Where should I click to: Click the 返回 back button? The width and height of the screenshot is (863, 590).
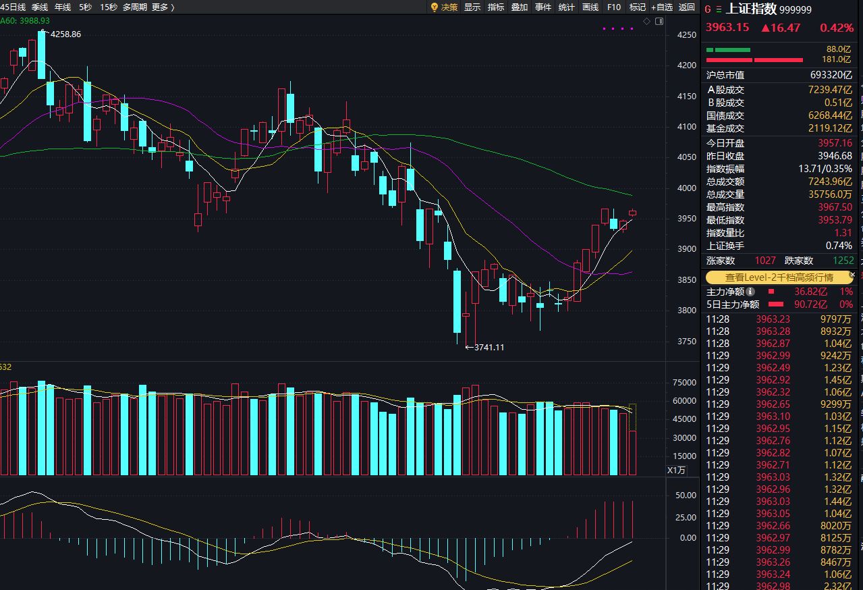687,7
